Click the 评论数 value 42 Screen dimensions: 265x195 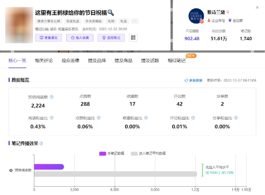point(180,104)
